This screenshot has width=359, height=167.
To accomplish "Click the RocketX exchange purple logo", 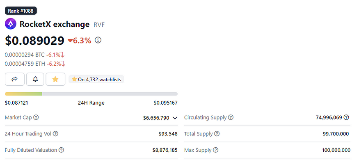I will (11, 24).
